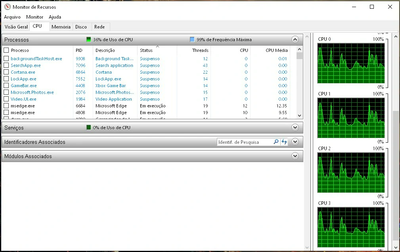Image resolution: width=400 pixels, height=252 pixels.
Task: Sort by the CPU Média column header
Action: click(x=277, y=50)
